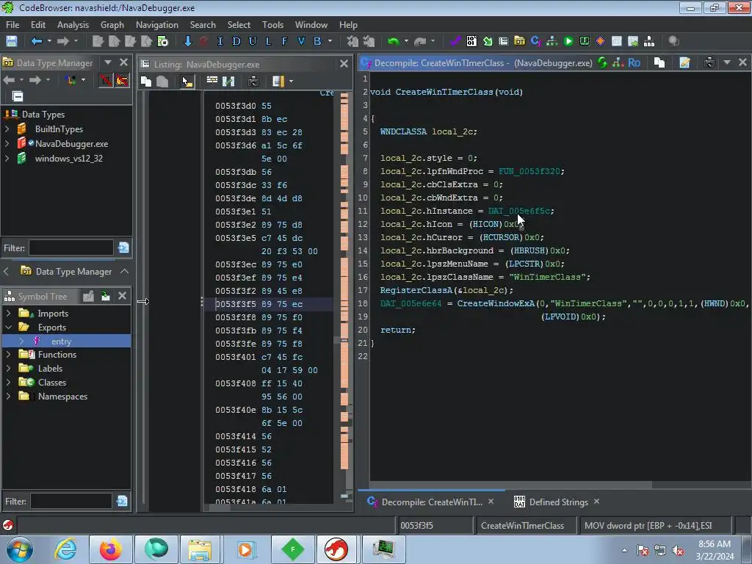Click the Decompile copy icon

[659, 63]
